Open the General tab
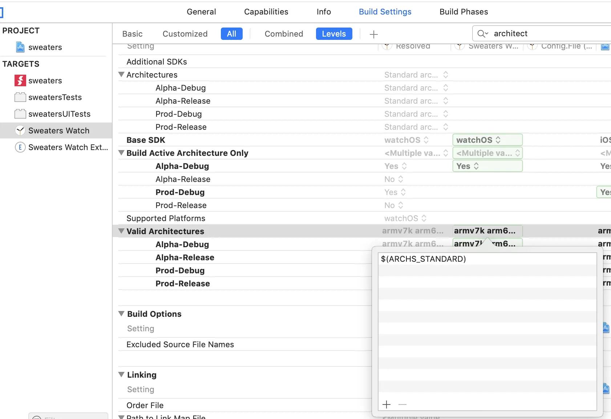Screen dimensions: 611x419 point(201,12)
